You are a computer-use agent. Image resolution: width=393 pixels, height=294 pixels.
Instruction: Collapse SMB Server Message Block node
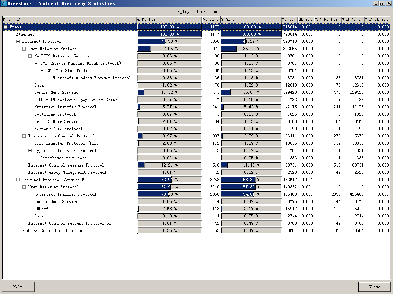[x=36, y=63]
